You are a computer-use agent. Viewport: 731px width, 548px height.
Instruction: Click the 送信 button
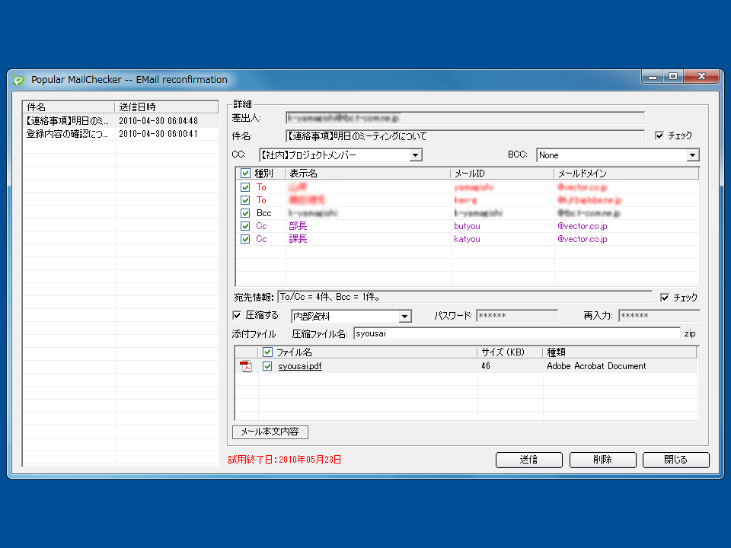(x=529, y=460)
